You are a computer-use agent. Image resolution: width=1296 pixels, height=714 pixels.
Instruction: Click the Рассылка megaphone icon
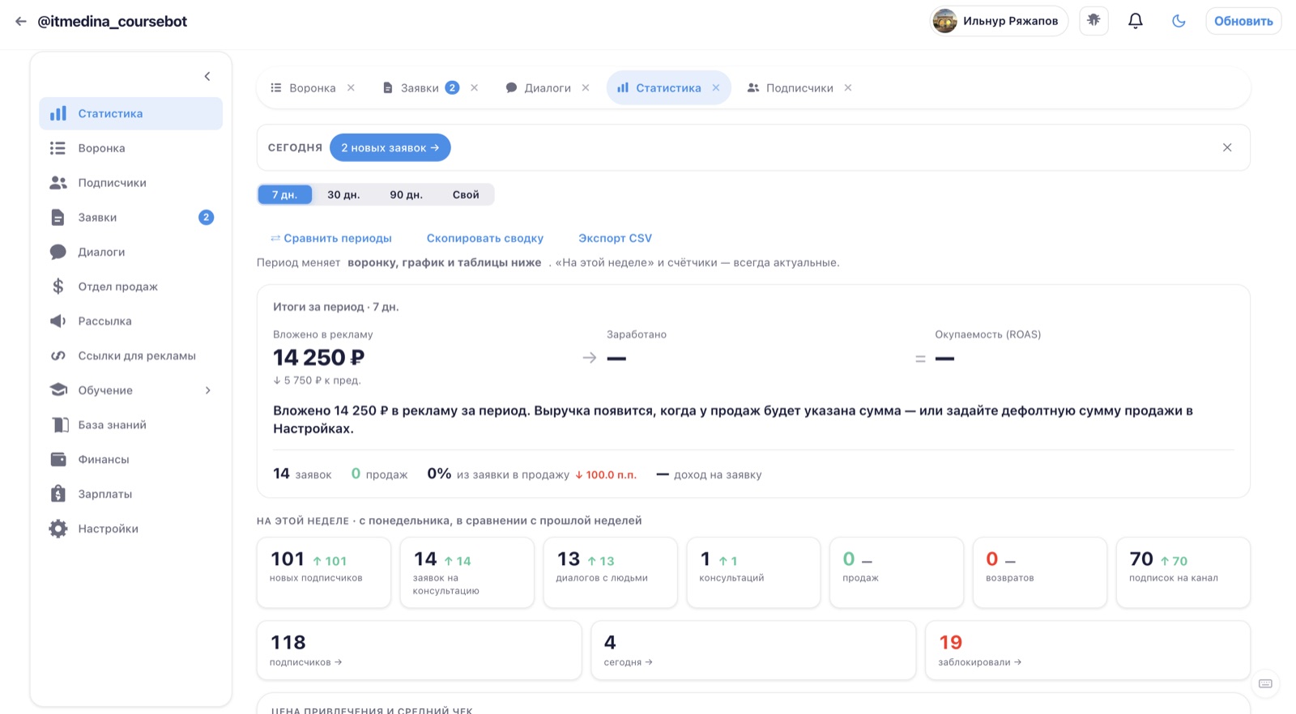(x=58, y=321)
